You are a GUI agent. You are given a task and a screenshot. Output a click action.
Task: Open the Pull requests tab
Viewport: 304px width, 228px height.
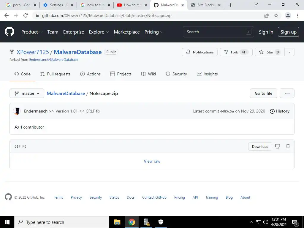(x=55, y=74)
